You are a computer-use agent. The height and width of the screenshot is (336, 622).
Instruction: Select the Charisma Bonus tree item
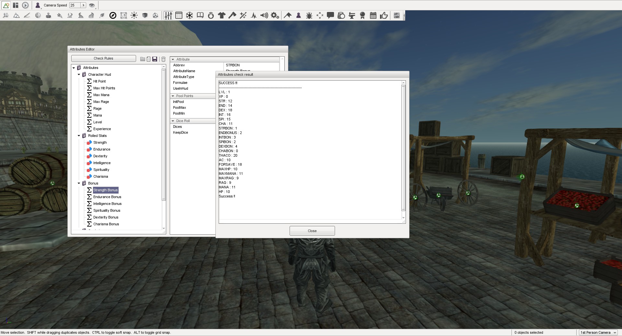point(106,224)
